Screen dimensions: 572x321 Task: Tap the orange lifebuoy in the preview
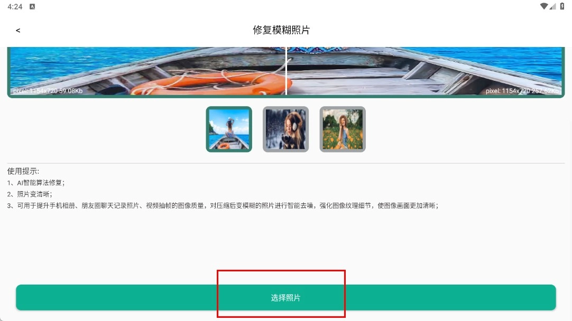point(211,83)
